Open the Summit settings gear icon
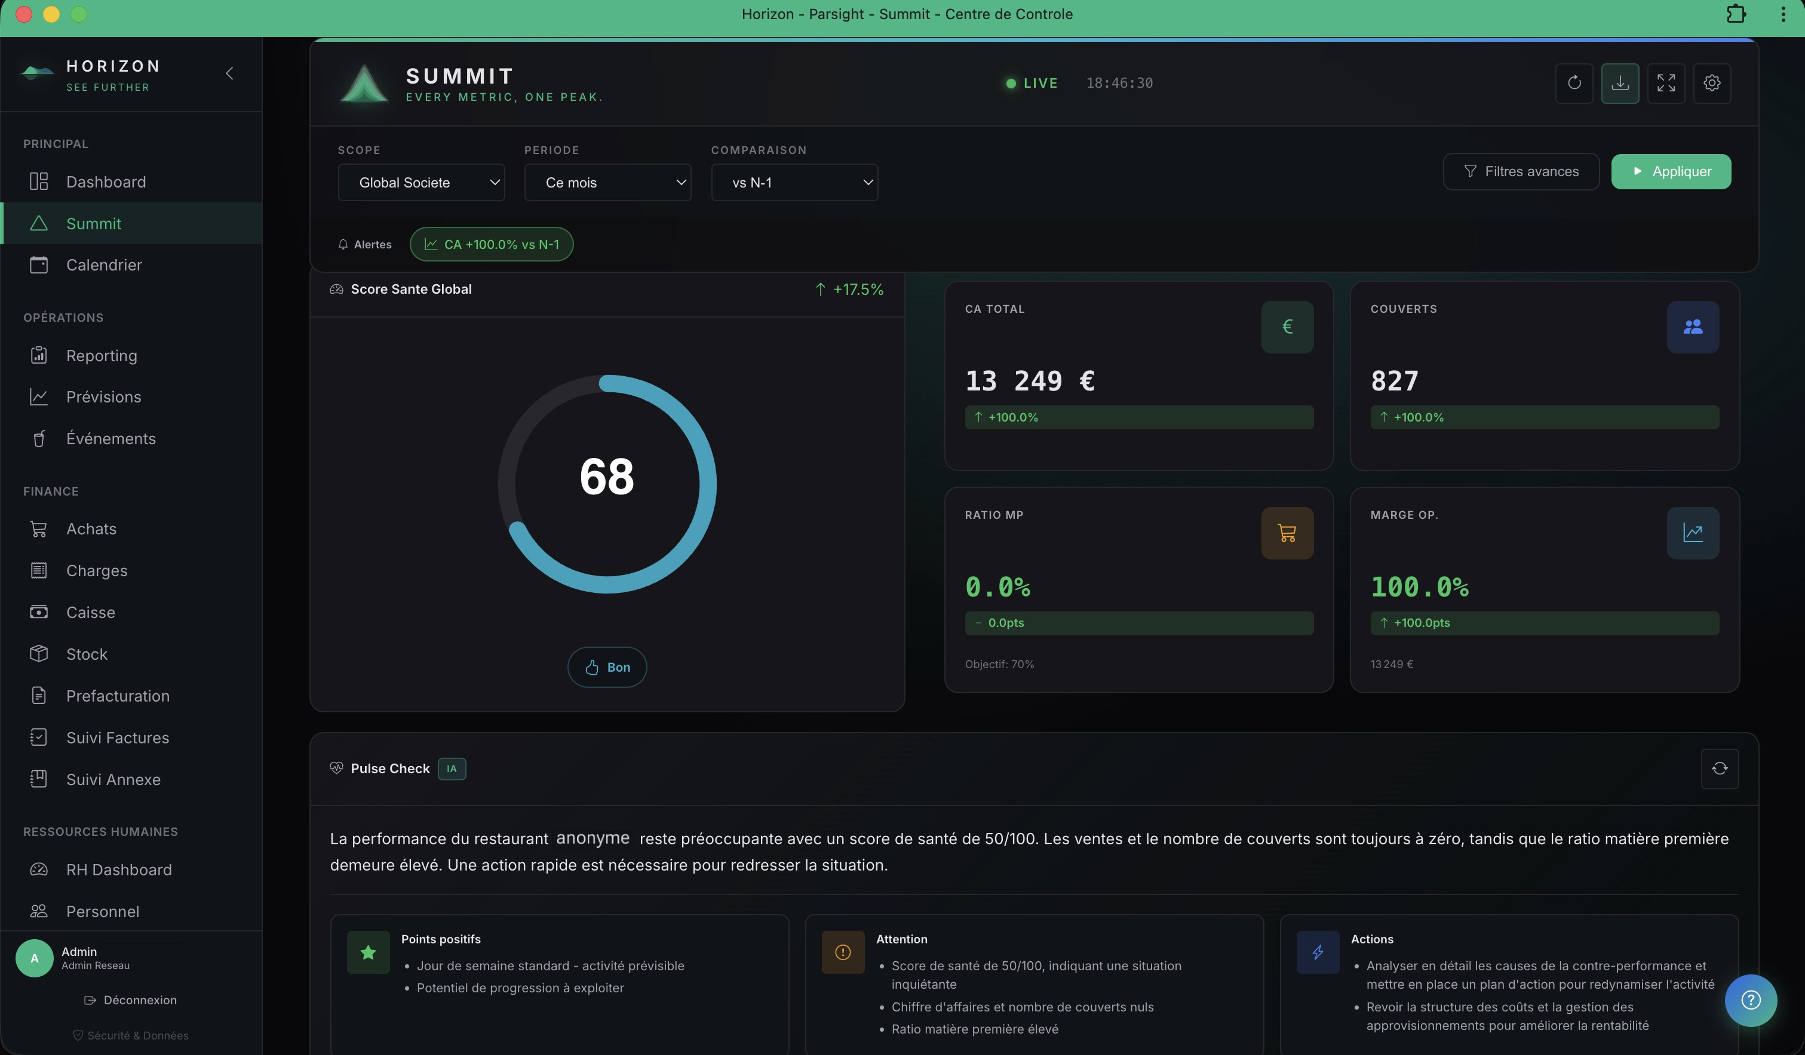 [1711, 83]
